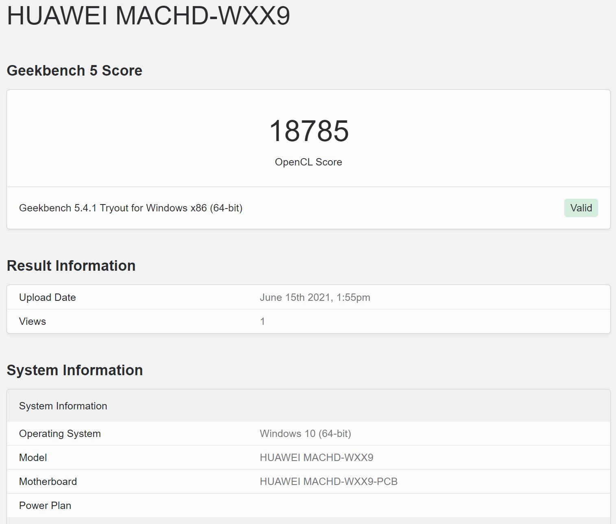Click the Motherboard row label

[x=48, y=482]
